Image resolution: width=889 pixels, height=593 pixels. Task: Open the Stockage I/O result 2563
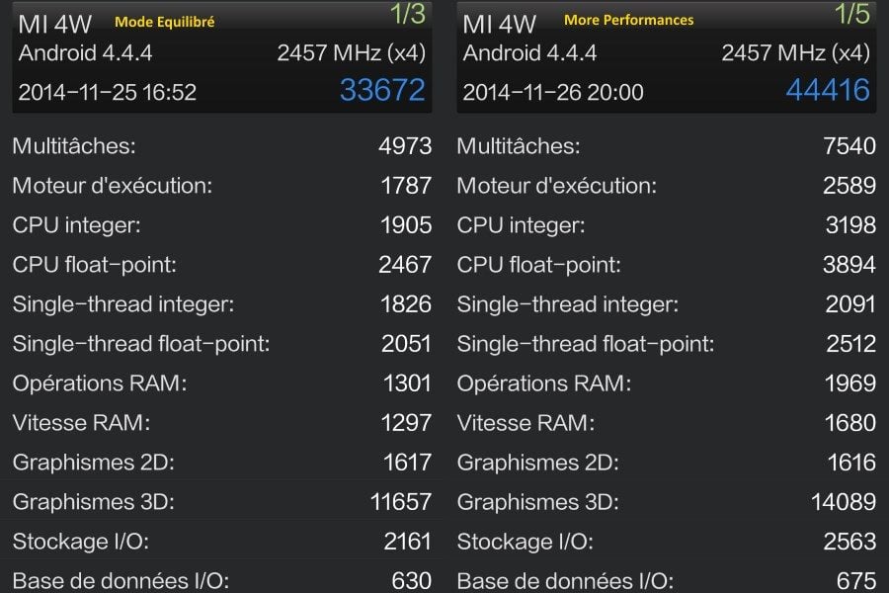pyautogui.click(x=850, y=542)
